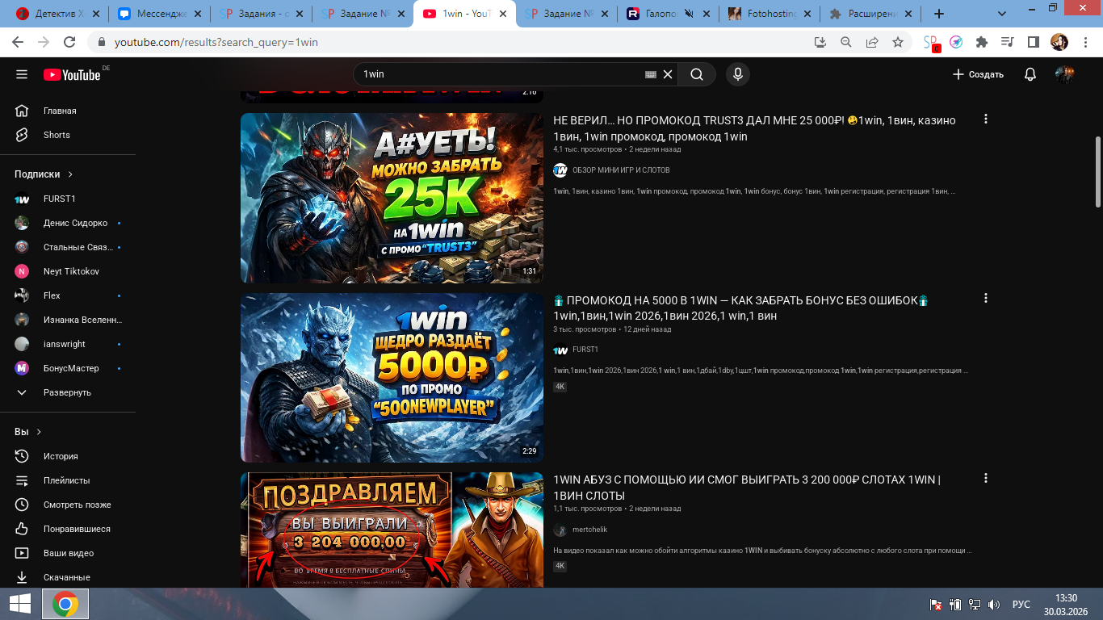Open options menu for the TRUST3 promo video
The image size is (1103, 620).
(985, 119)
